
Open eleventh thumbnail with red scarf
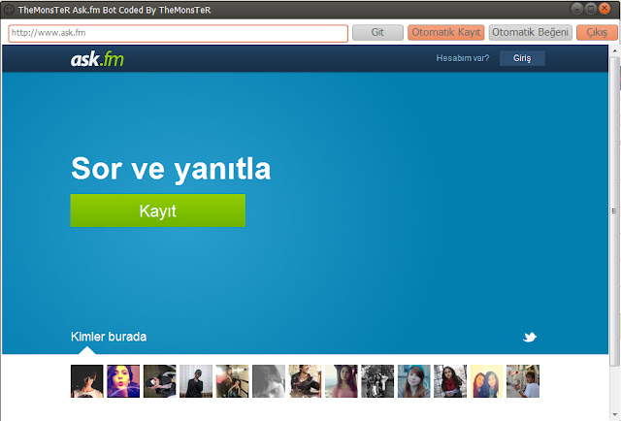pos(450,381)
